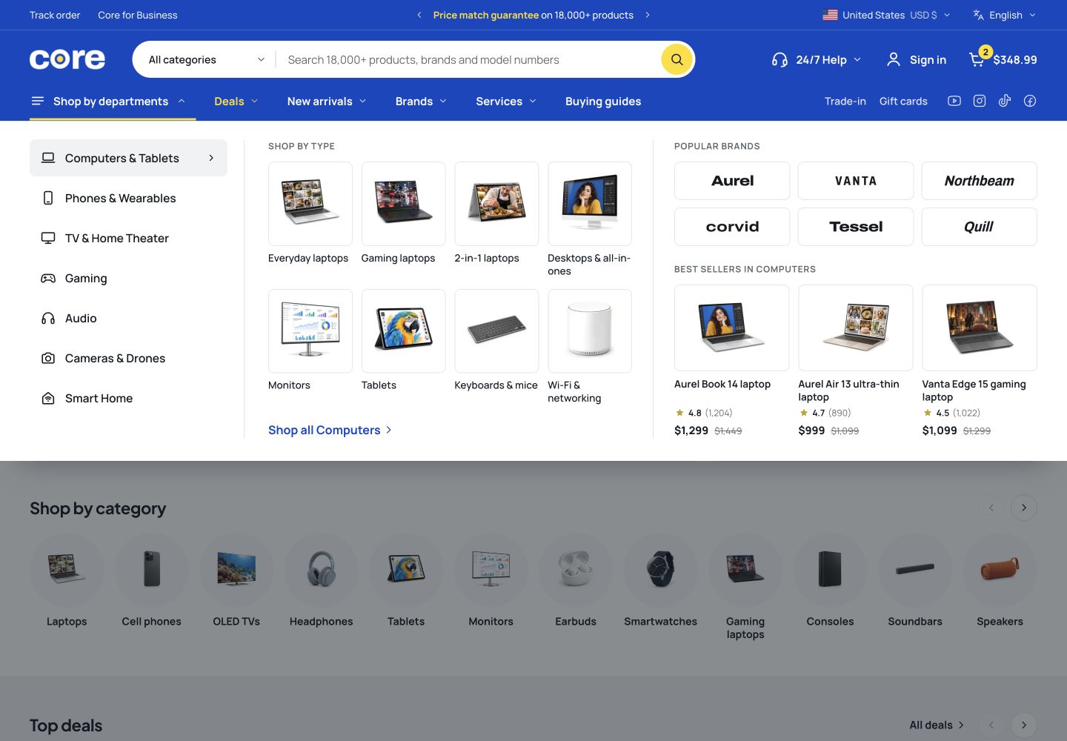Expand the Brands menu
1067x741 pixels.
coord(421,102)
